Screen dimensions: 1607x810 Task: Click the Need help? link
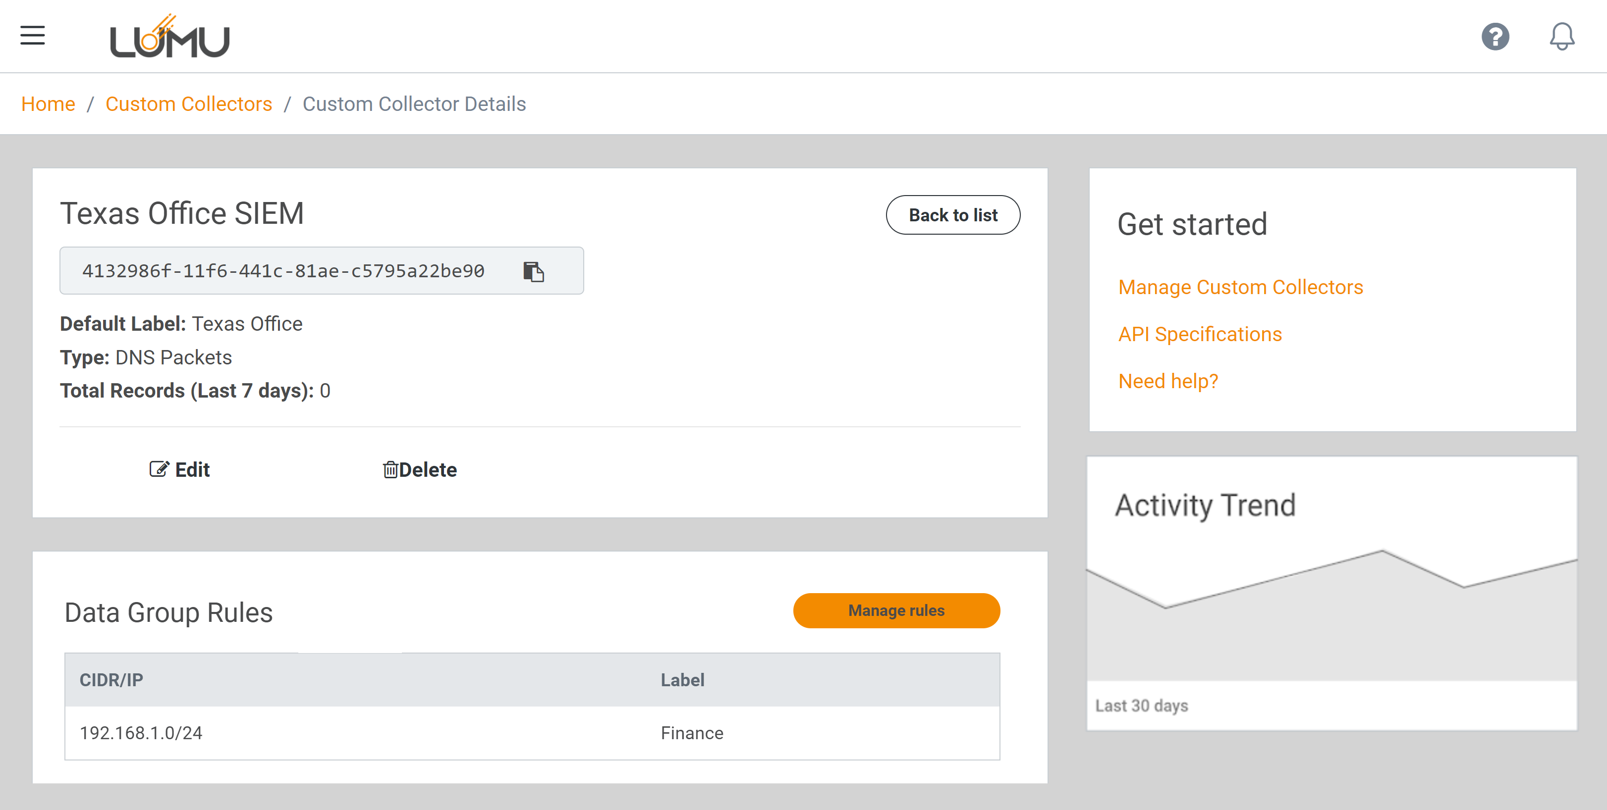[1168, 381]
